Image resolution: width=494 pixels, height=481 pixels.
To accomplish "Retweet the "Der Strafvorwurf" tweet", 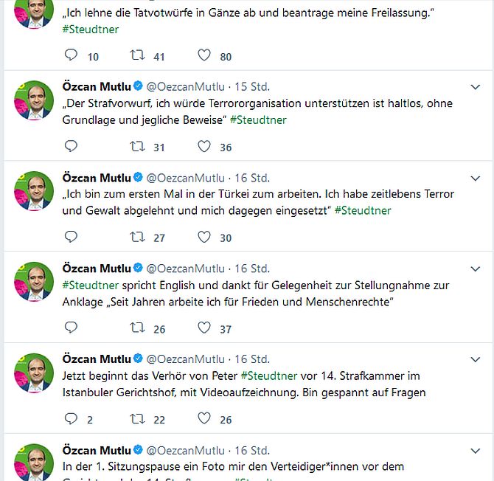I will coord(136,147).
